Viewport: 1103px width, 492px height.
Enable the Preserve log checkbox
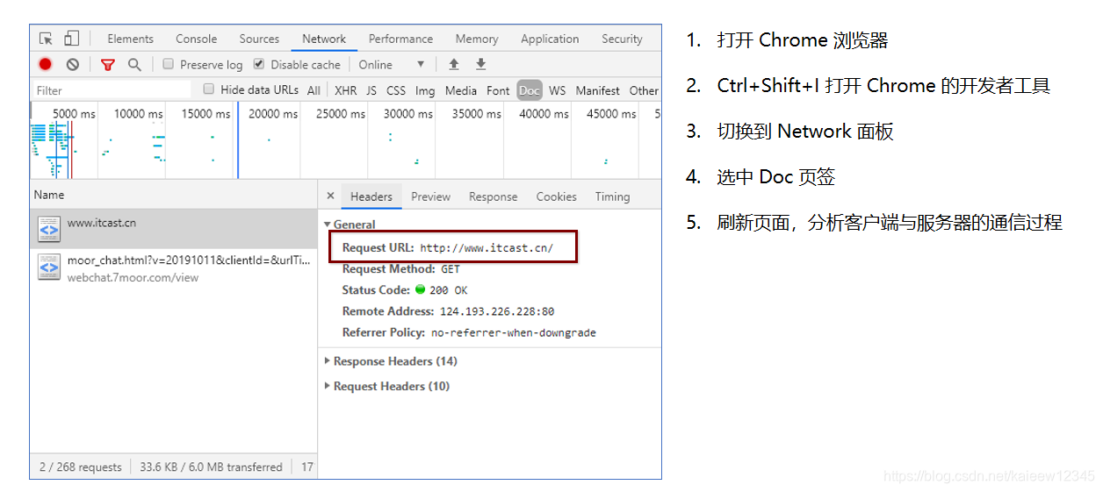point(169,64)
